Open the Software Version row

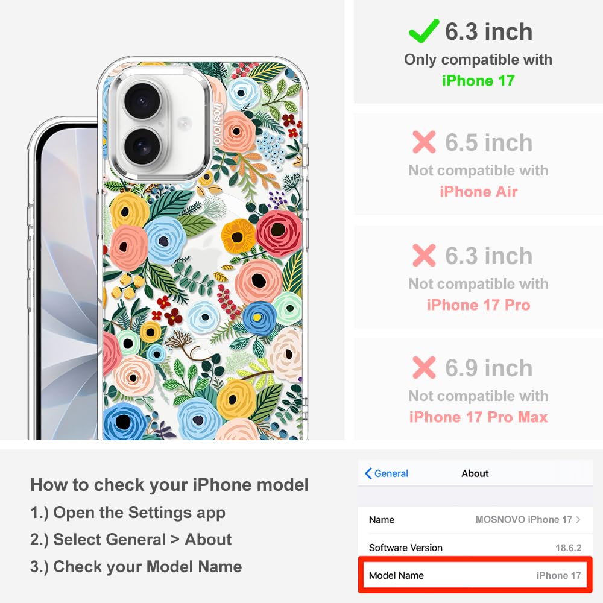pos(475,548)
